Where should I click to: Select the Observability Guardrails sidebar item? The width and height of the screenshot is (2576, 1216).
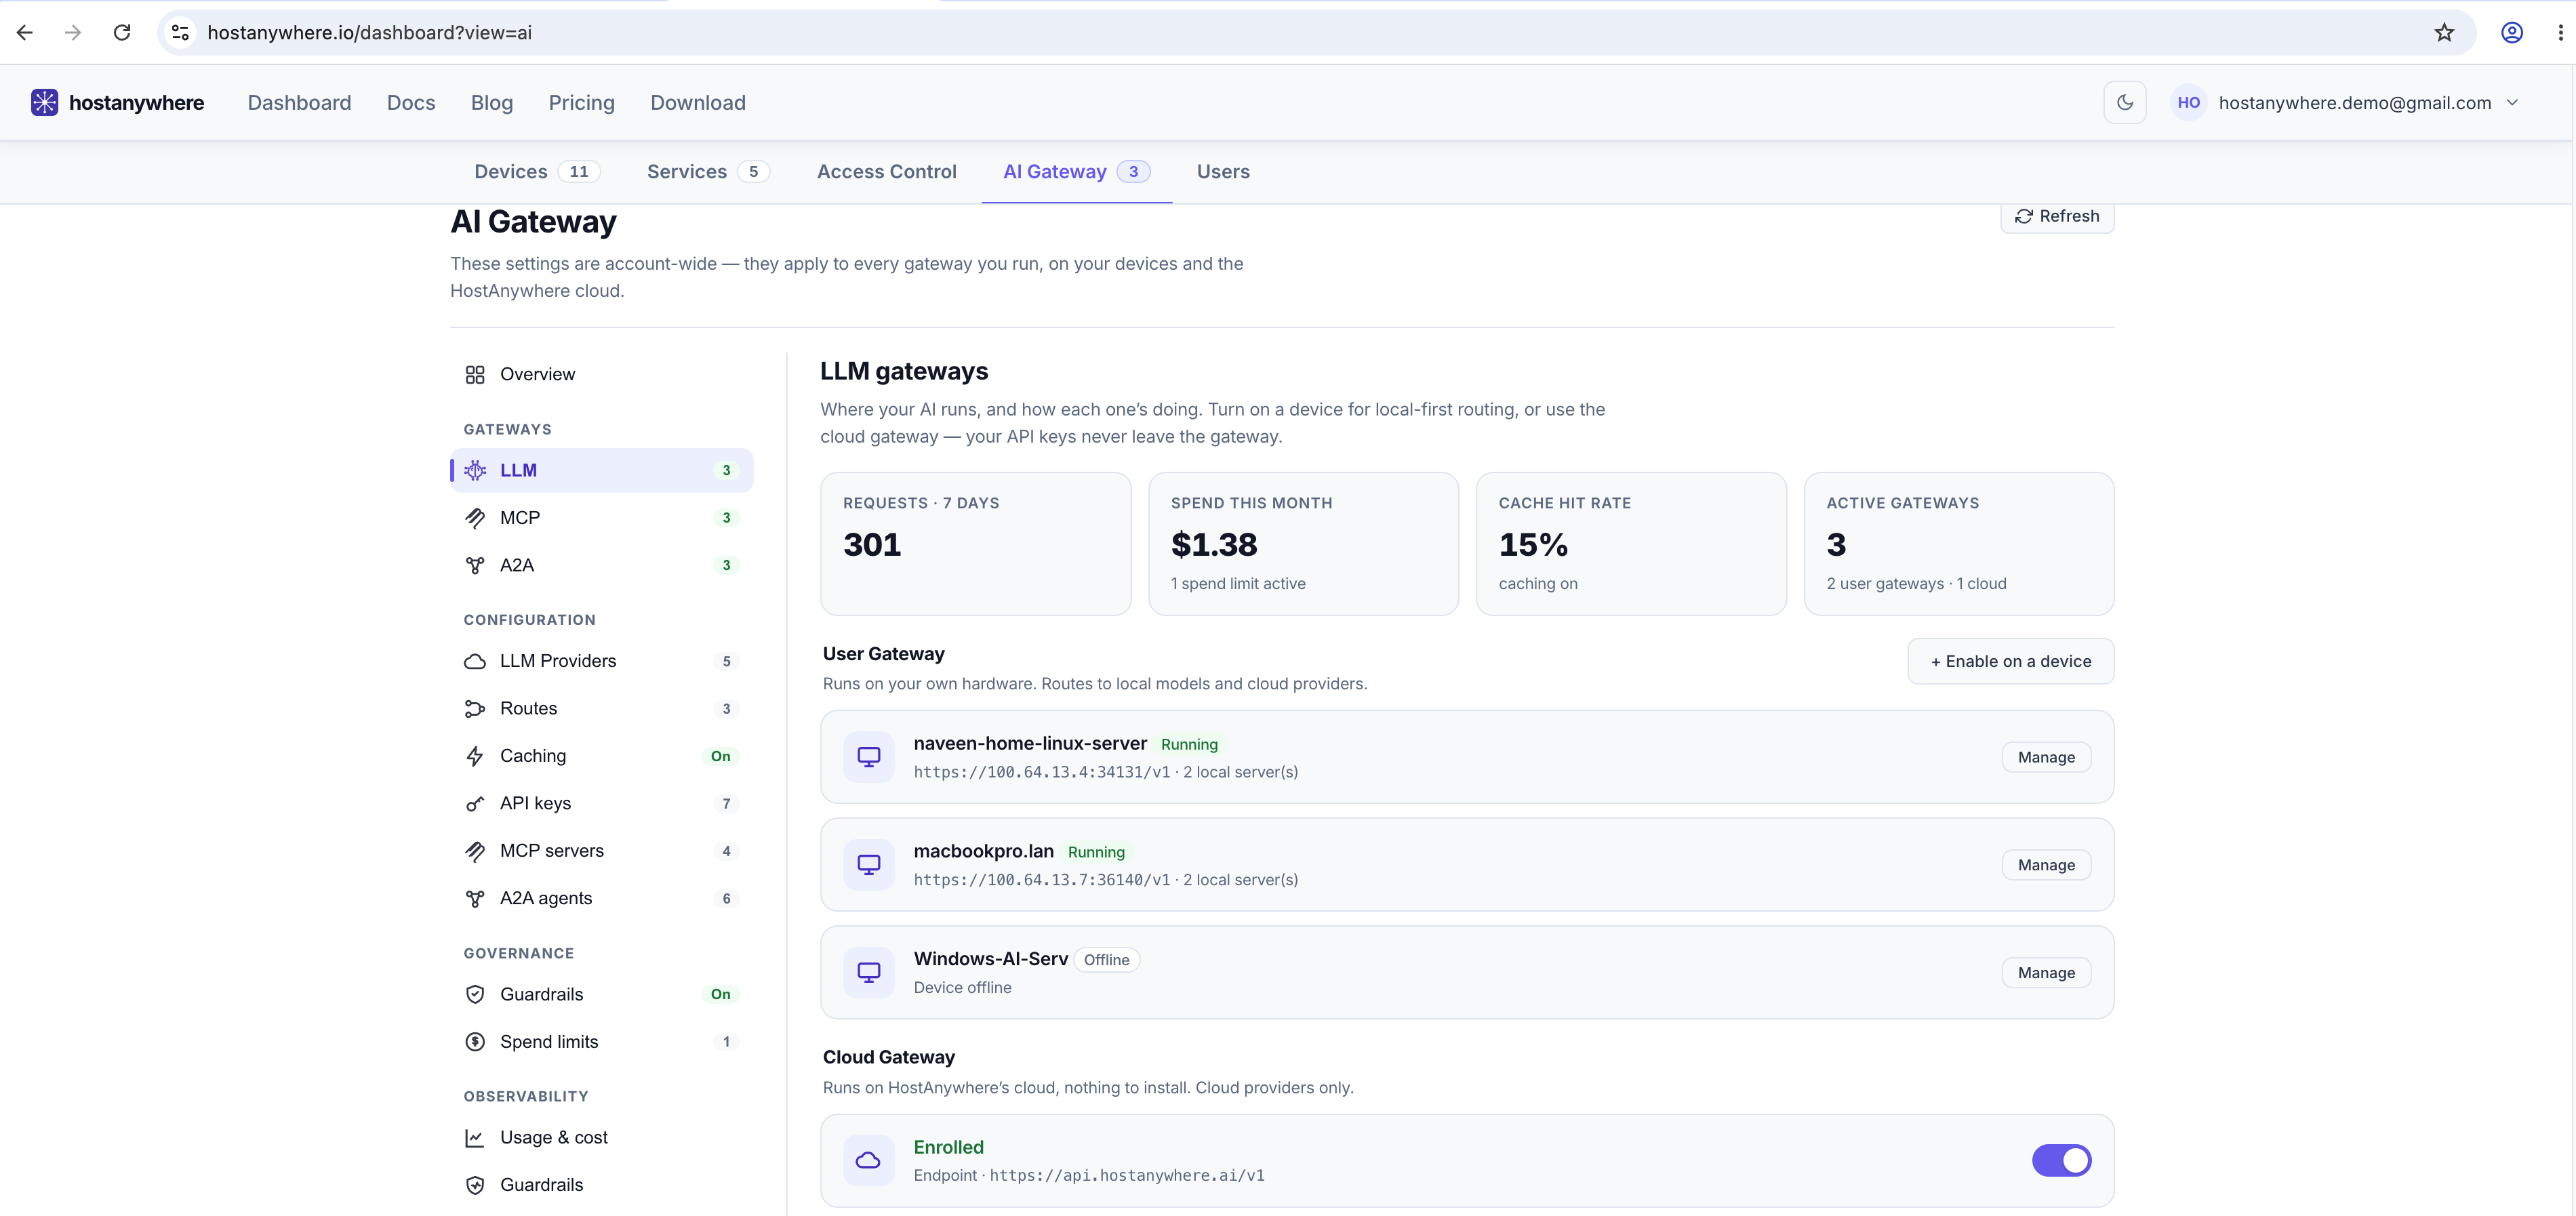(601, 1185)
